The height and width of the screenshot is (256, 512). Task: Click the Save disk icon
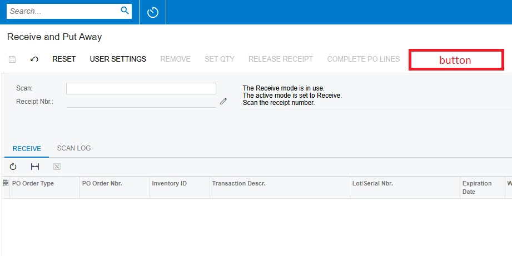pos(12,59)
